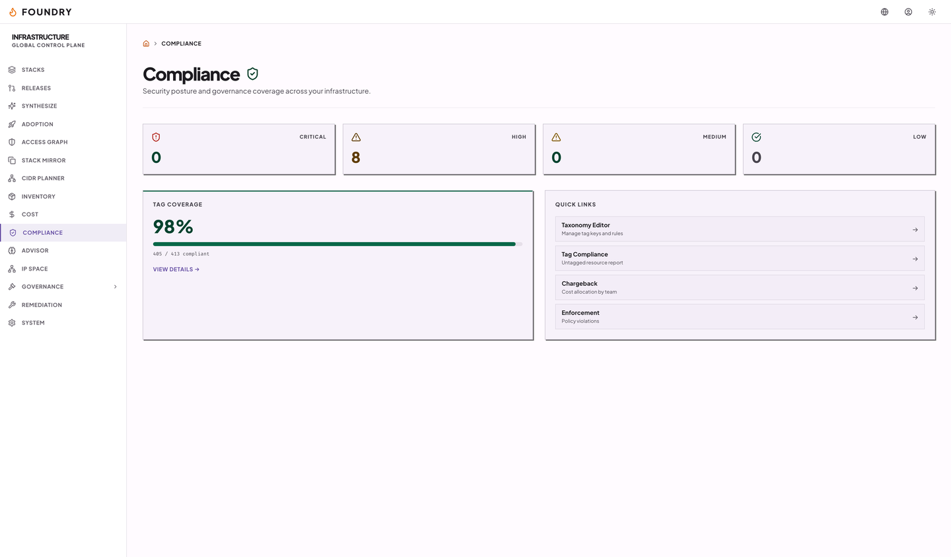Click the "405 / 413 compliant" text
This screenshot has height=557, width=951.
(181, 254)
